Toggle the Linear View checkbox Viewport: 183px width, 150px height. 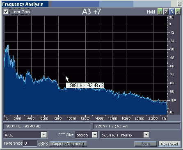[6, 12]
